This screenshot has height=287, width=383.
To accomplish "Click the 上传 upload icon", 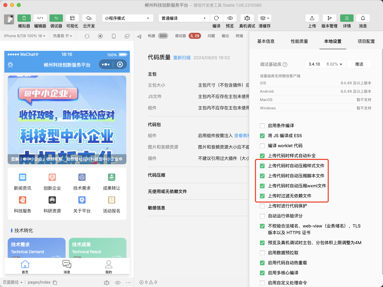I will [312, 18].
